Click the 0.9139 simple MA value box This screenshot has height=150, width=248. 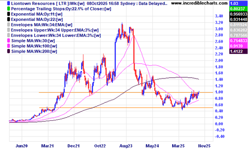(x=239, y=46)
